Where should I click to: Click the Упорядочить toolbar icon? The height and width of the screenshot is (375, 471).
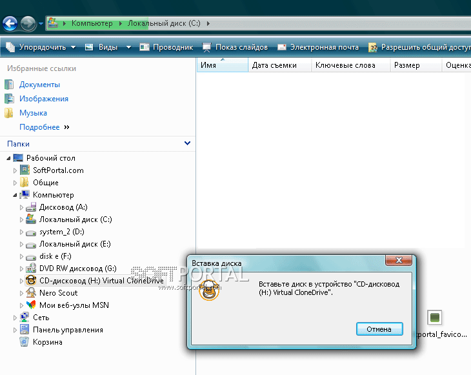pyautogui.click(x=10, y=47)
